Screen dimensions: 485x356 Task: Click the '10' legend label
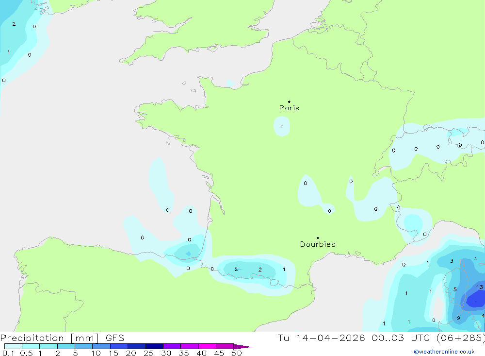(x=96, y=353)
